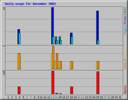Click the day 18 yellow visits bar

click(70, 65)
